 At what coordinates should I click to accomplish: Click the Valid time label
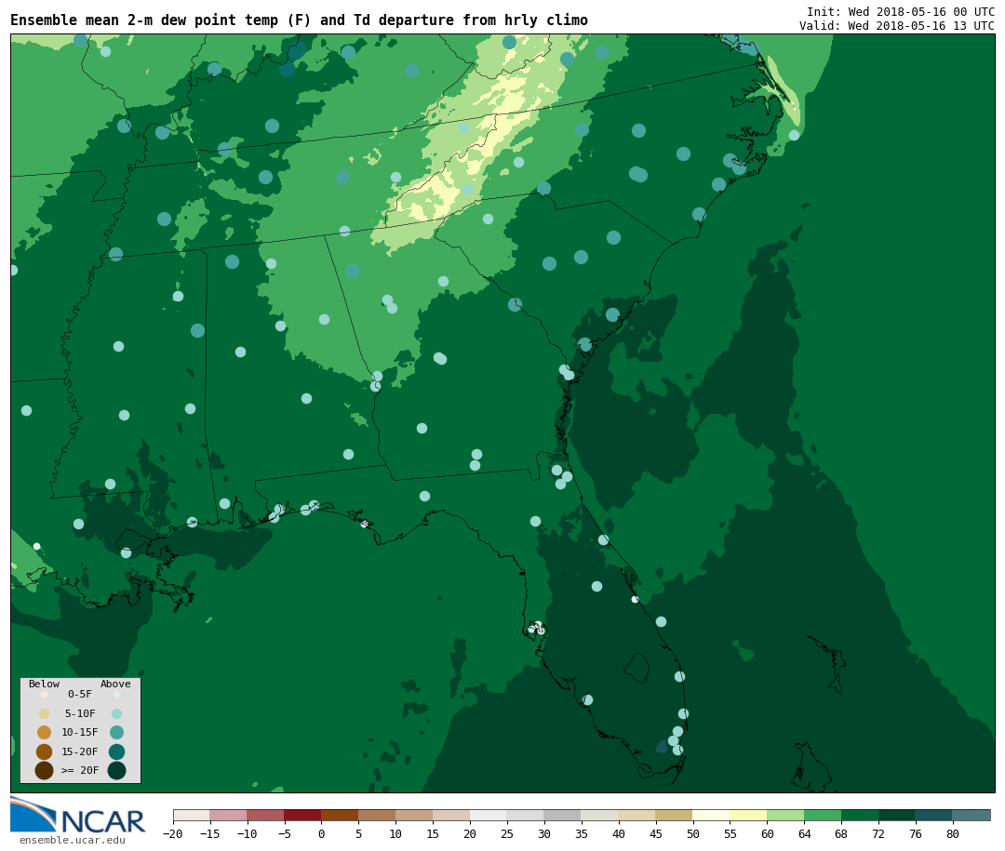(896, 26)
